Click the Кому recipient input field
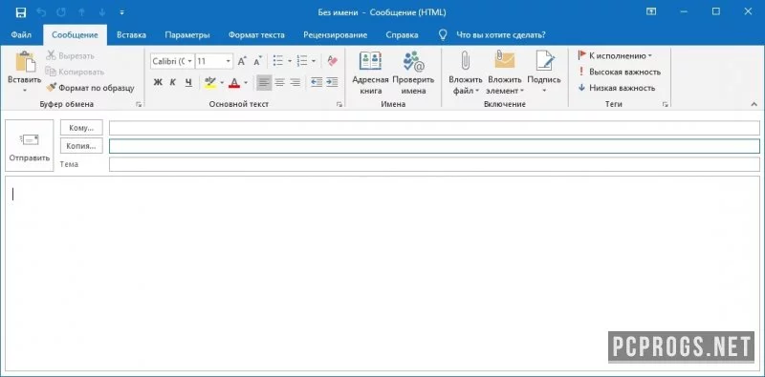The height and width of the screenshot is (377, 765). click(x=434, y=128)
